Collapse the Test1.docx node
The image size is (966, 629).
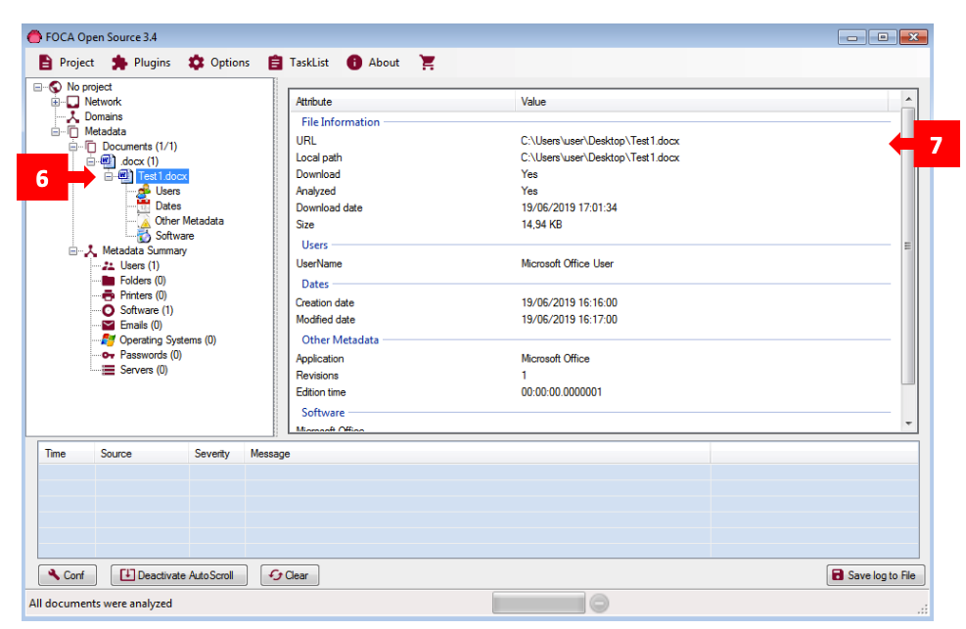pos(109,176)
